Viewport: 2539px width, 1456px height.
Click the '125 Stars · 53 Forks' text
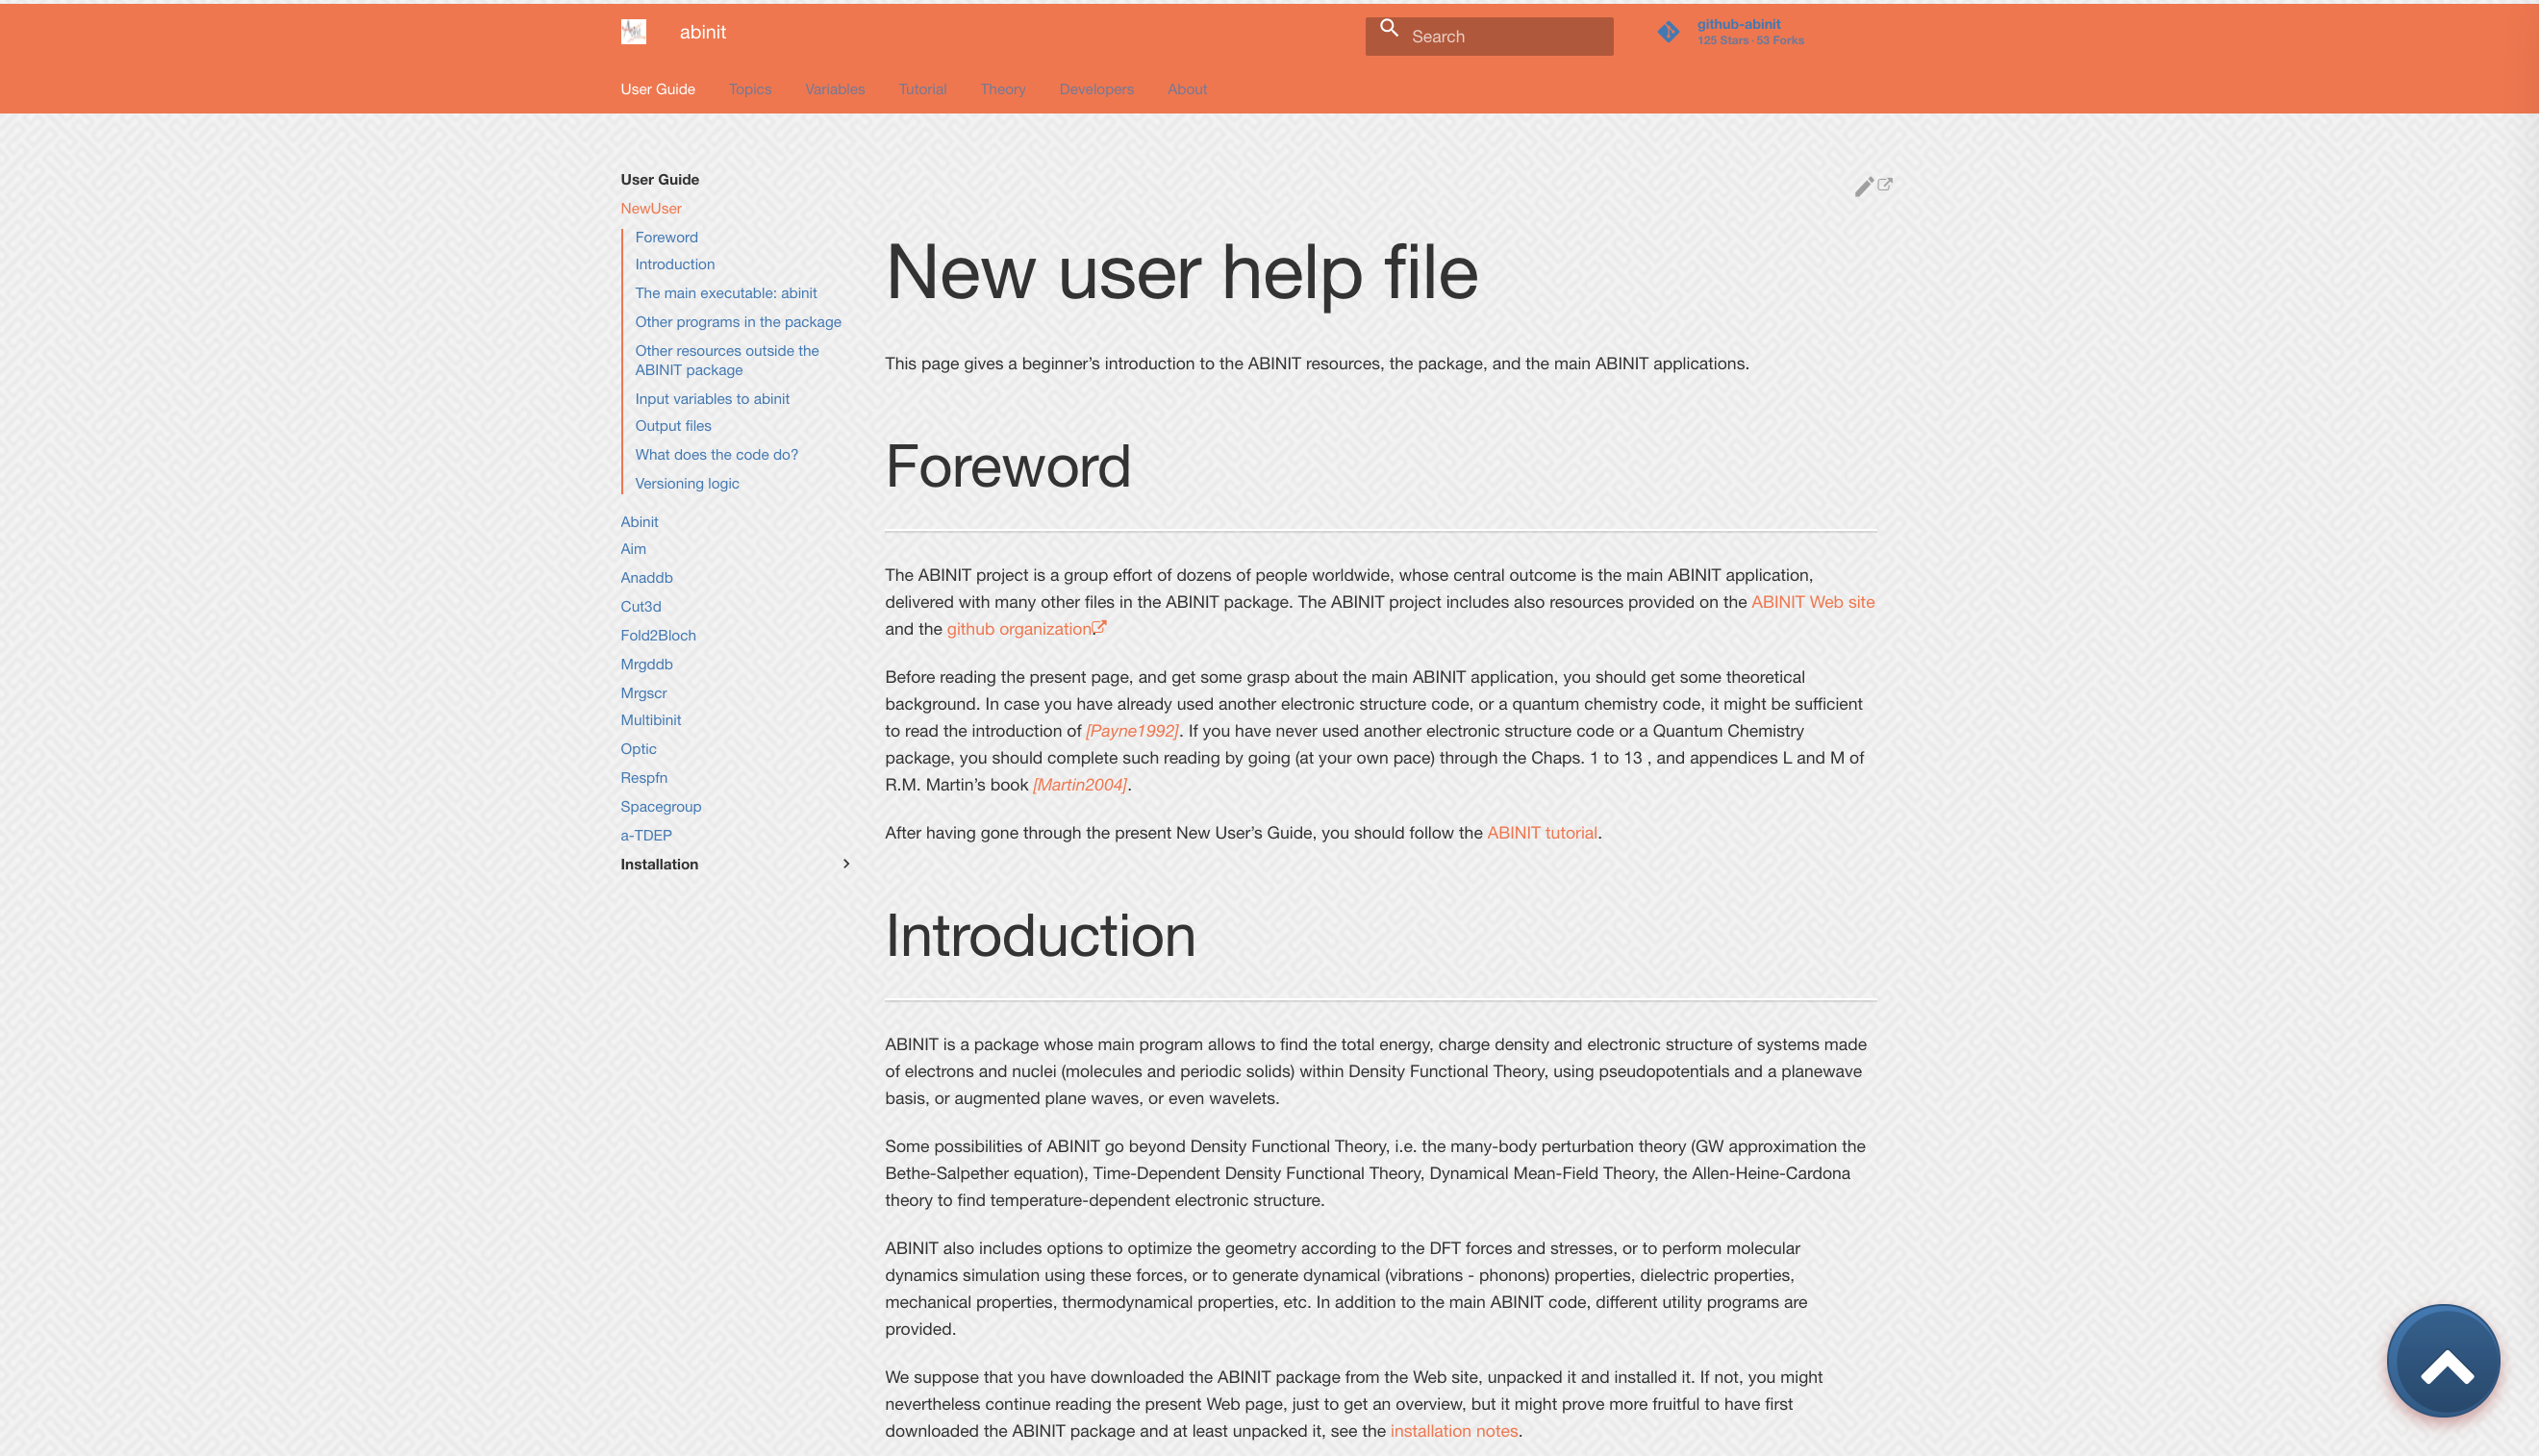pyautogui.click(x=1750, y=41)
